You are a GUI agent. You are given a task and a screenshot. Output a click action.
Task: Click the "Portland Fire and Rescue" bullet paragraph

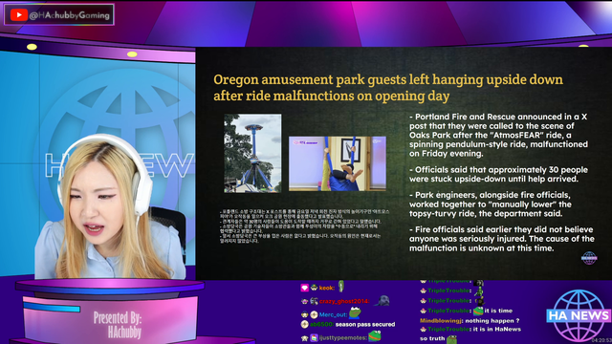click(x=498, y=135)
